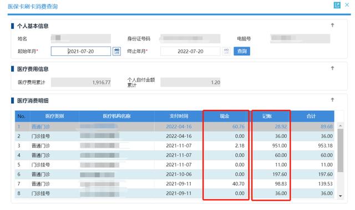Screen dimensions: 355x210
Task: Click billed amount 28.92
Action: click(x=281, y=127)
